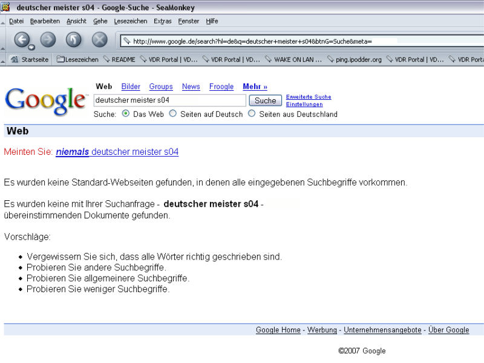Expand the Mehr » search options

point(255,87)
